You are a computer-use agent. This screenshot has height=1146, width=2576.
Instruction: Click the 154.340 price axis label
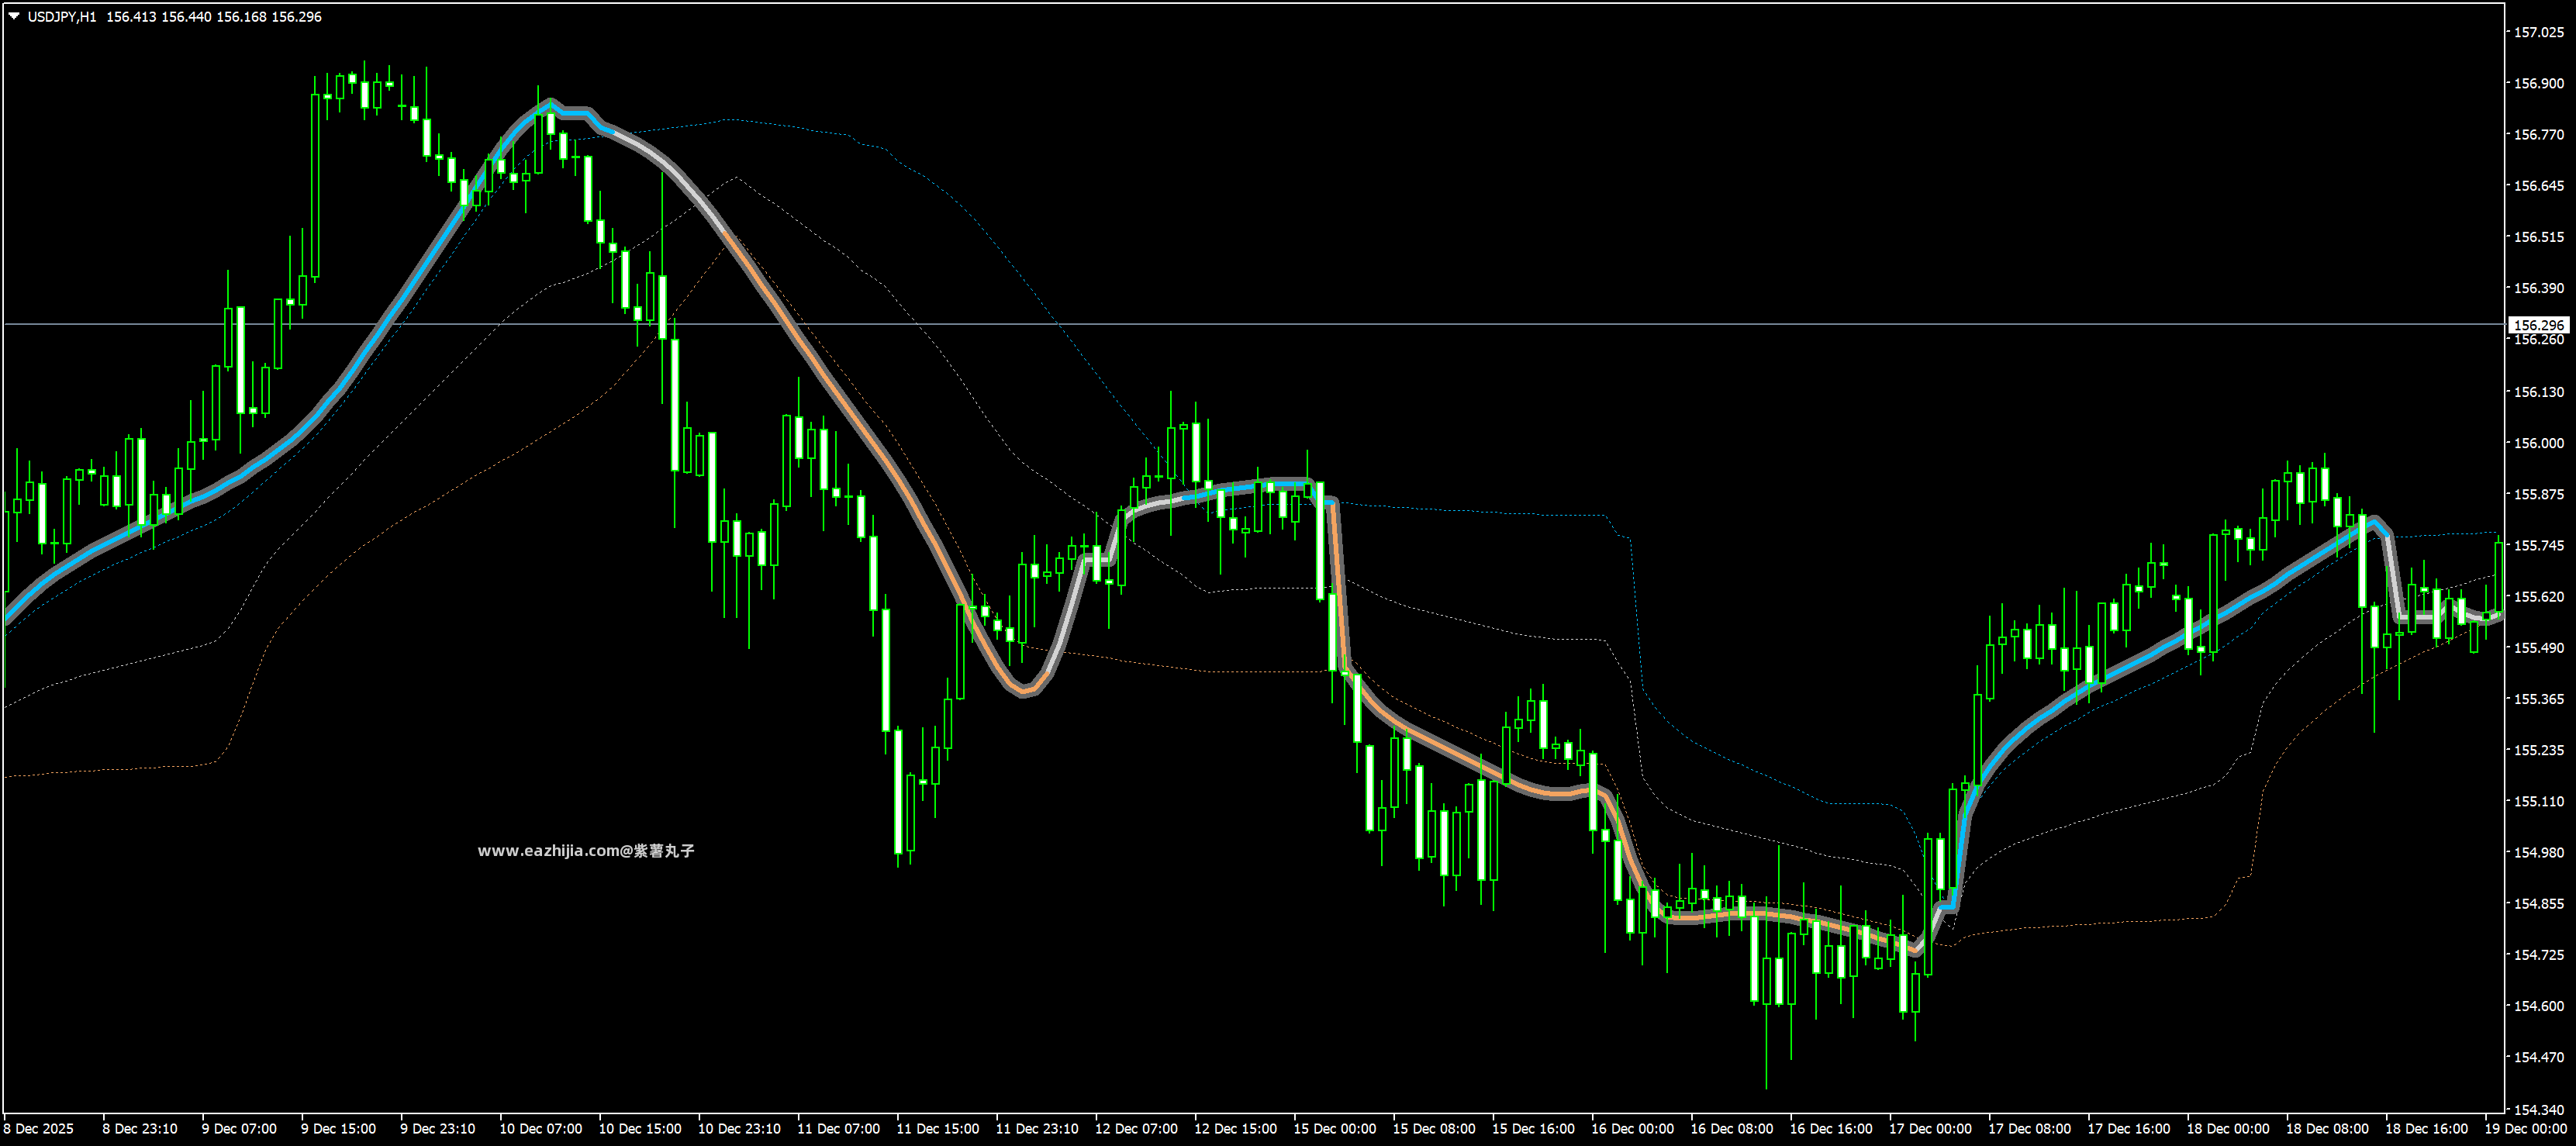pos(2538,1109)
